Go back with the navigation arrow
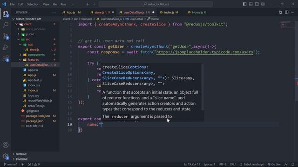The image size is (298, 167). pos(88,4)
